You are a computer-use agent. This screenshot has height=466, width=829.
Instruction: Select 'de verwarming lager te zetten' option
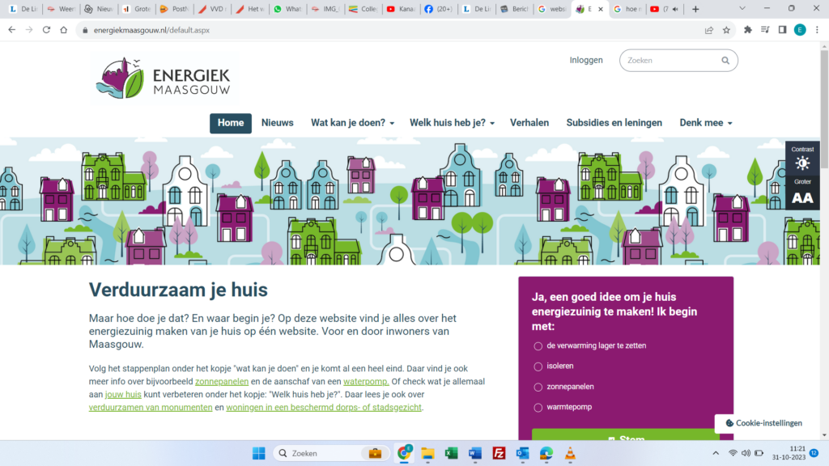(538, 346)
